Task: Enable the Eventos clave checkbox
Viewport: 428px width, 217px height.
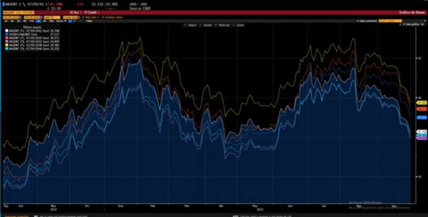Action: tap(102, 17)
